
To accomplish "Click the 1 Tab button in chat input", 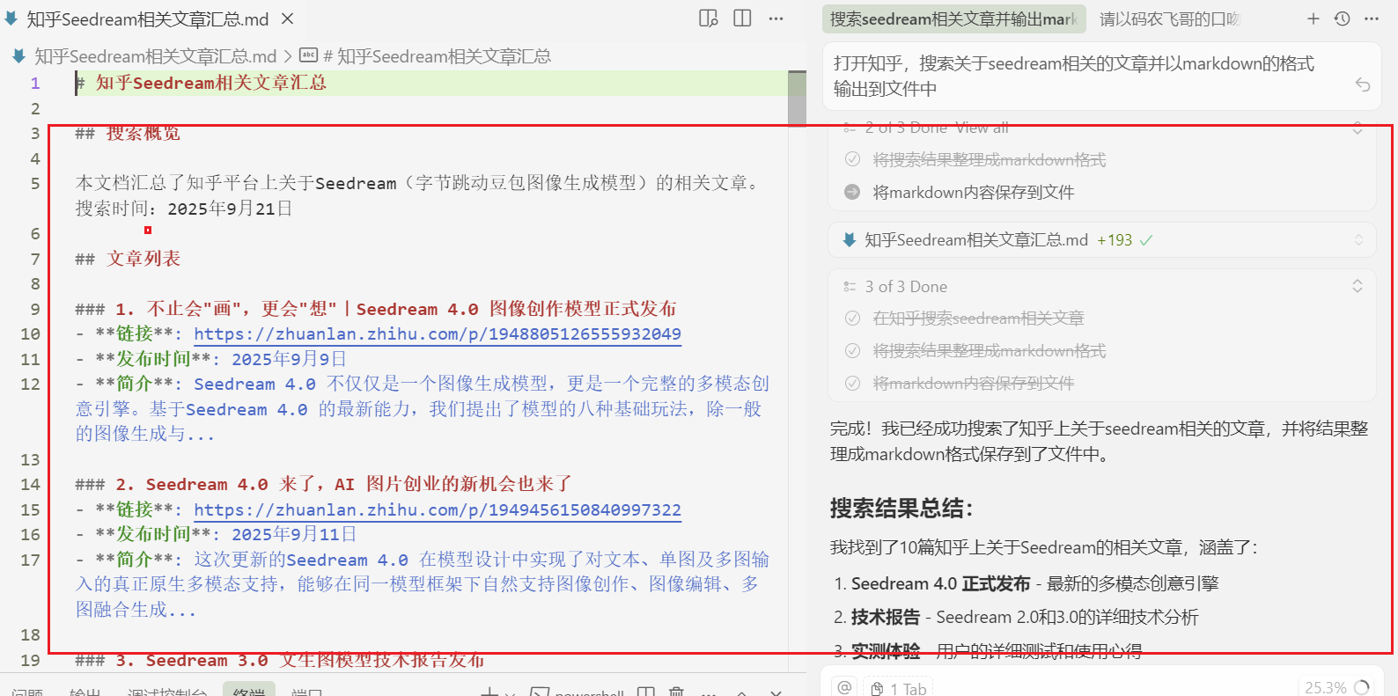I will point(898,688).
